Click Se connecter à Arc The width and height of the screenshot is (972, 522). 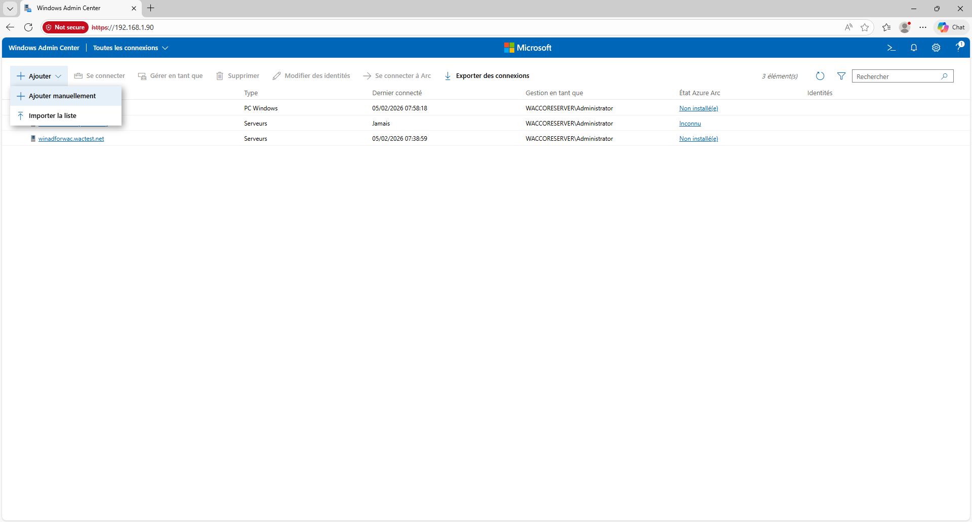tap(397, 76)
